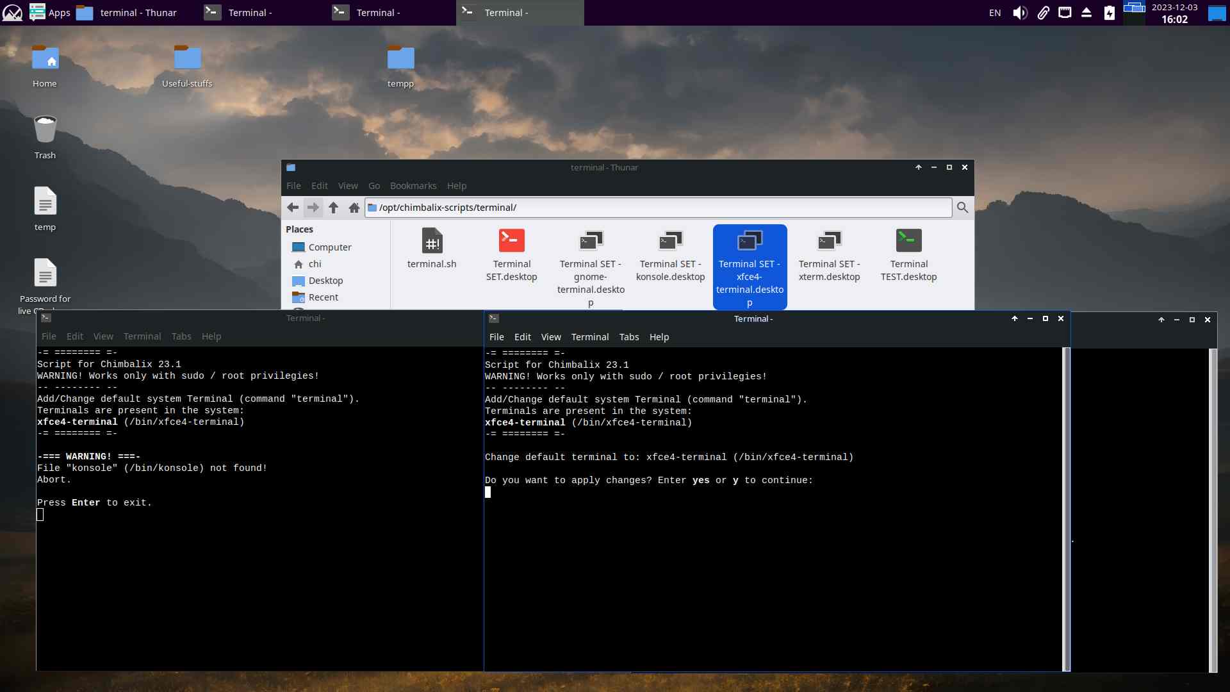This screenshot has height=692, width=1230.
Task: Open the Bookmarks menu in Thunar
Action: (x=413, y=186)
